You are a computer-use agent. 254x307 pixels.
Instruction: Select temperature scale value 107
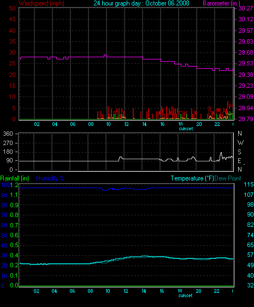[x=249, y=195]
